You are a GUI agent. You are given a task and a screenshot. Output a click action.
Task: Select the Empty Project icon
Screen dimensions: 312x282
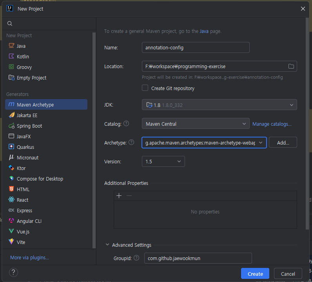tap(11, 78)
